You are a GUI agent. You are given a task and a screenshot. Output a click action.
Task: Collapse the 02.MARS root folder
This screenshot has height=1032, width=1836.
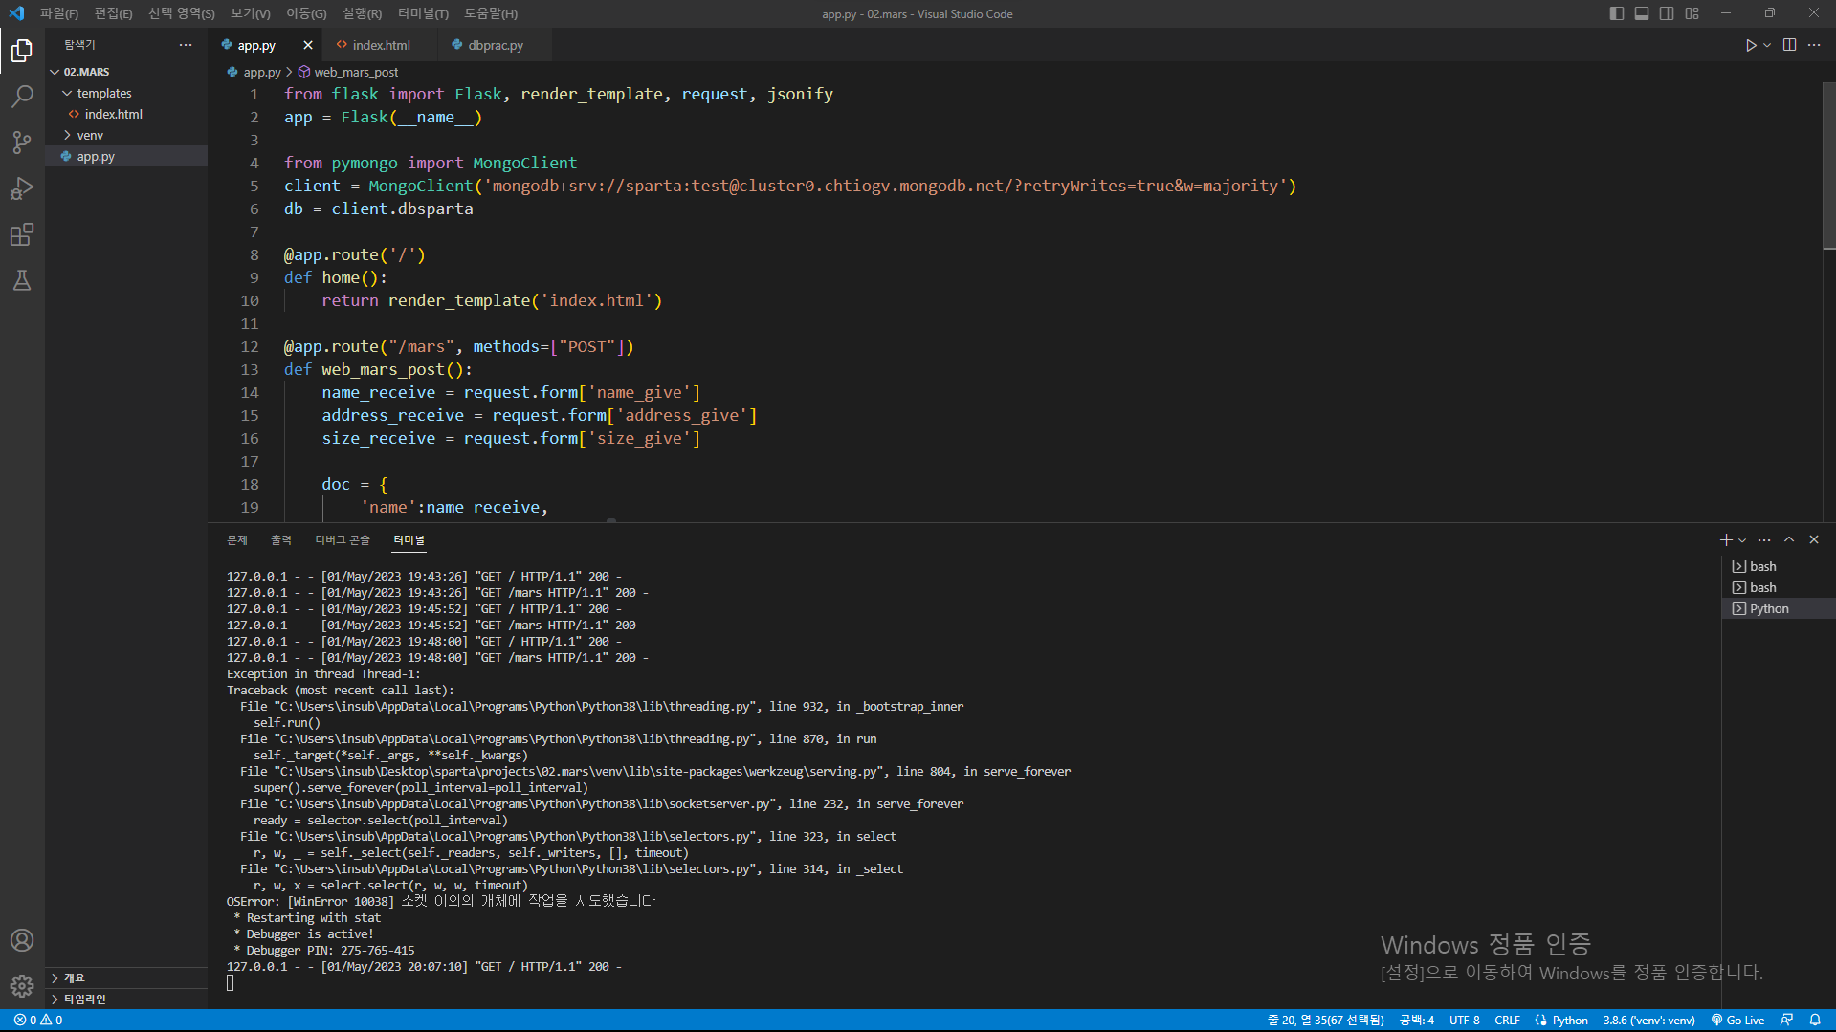126,72
